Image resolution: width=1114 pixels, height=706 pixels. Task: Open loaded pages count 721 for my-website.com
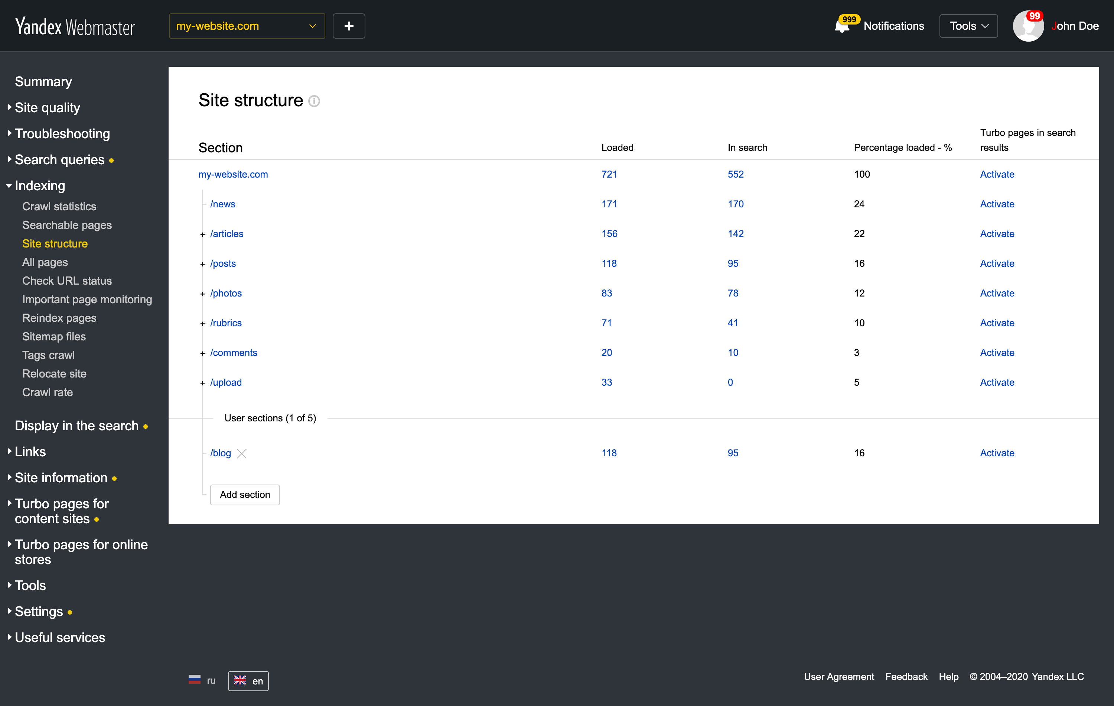(x=609, y=174)
